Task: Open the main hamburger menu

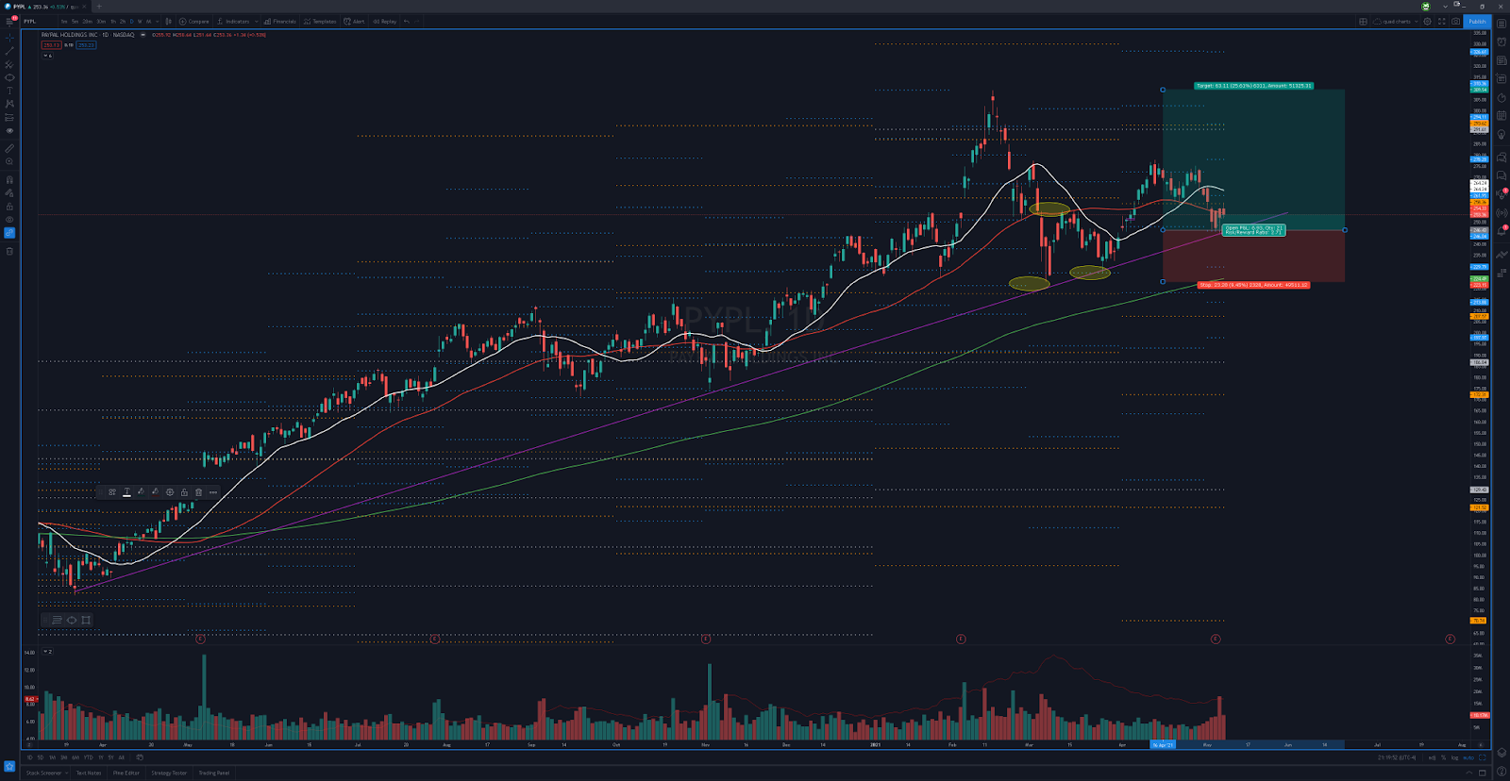Action: [9, 22]
